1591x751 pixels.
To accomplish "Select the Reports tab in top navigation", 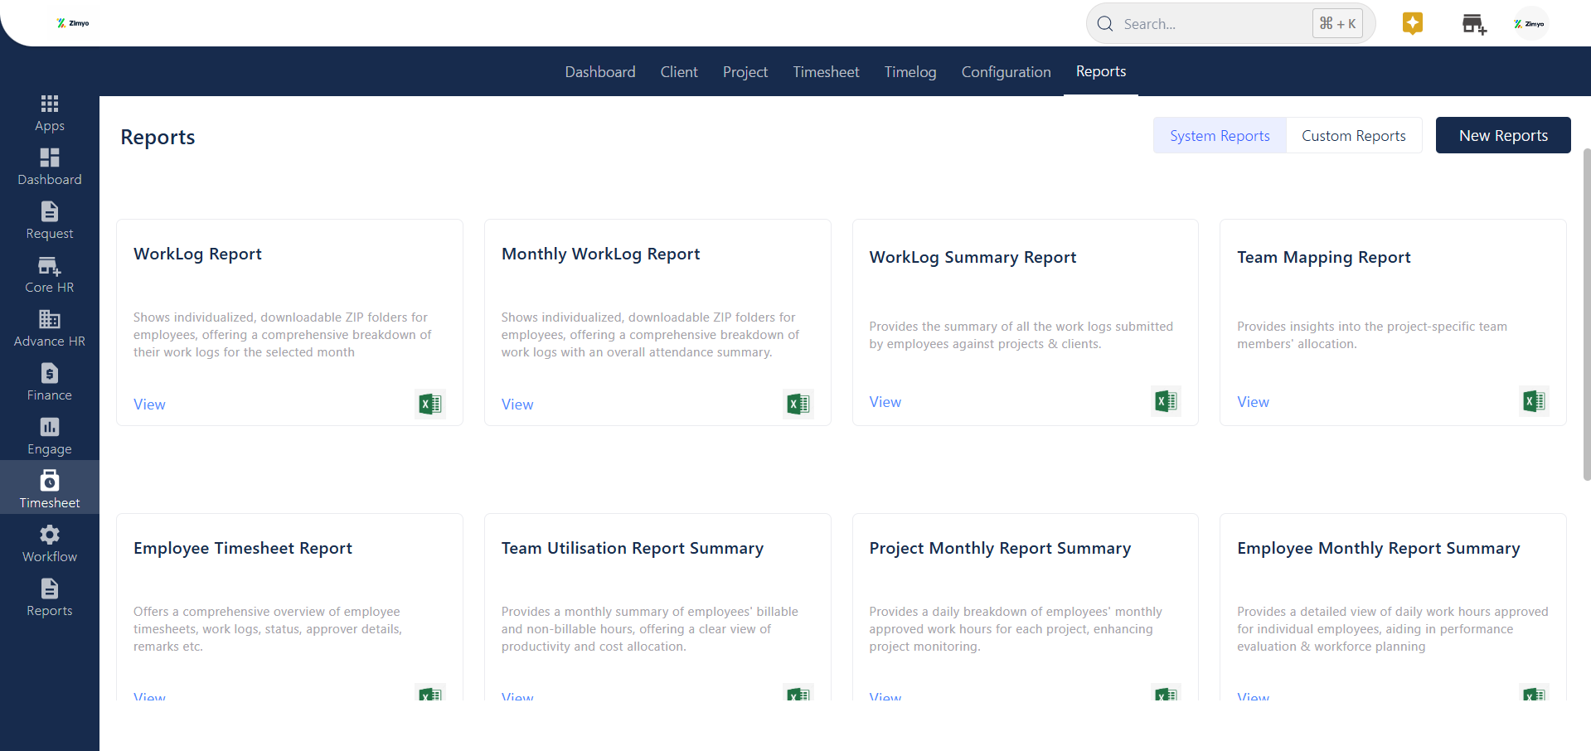I will (x=1101, y=71).
